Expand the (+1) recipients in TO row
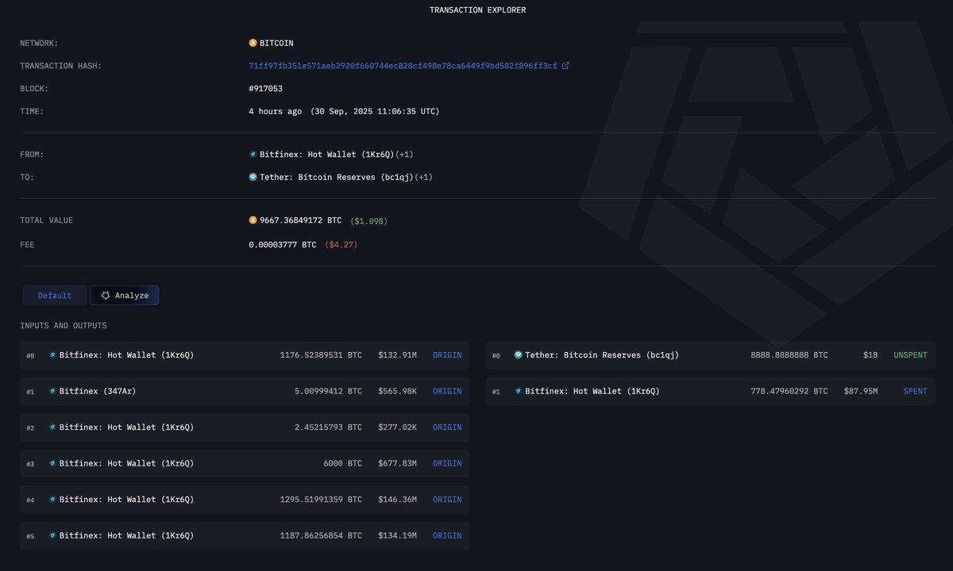 [x=423, y=177]
